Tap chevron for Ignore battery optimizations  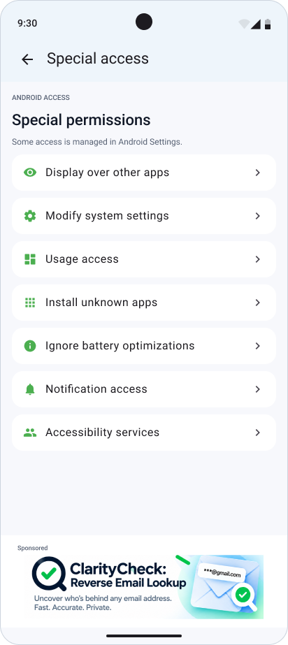pyautogui.click(x=258, y=346)
